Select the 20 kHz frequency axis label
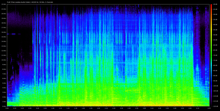 [x=3, y=14]
